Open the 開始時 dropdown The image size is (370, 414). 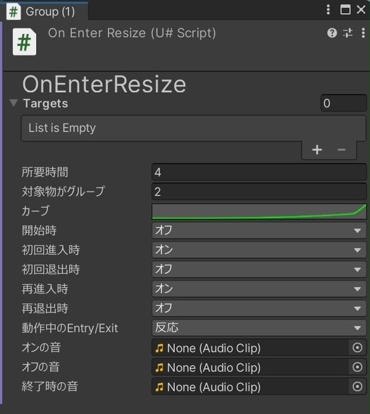click(259, 230)
